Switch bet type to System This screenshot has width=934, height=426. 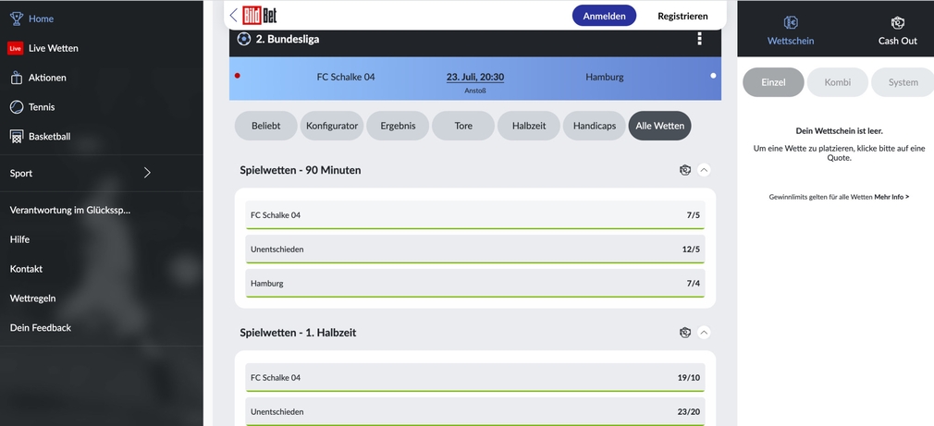tap(903, 82)
